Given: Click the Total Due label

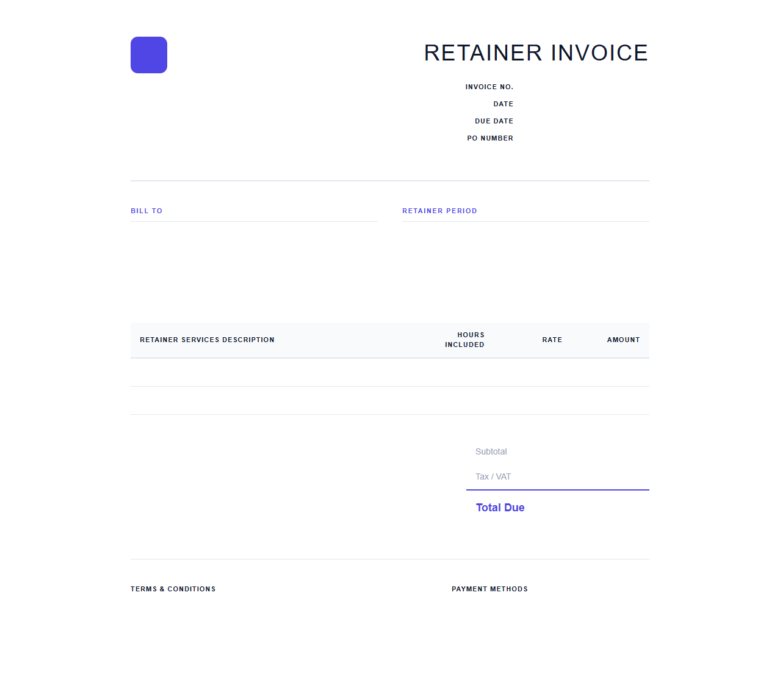Looking at the screenshot, I should [x=500, y=508].
